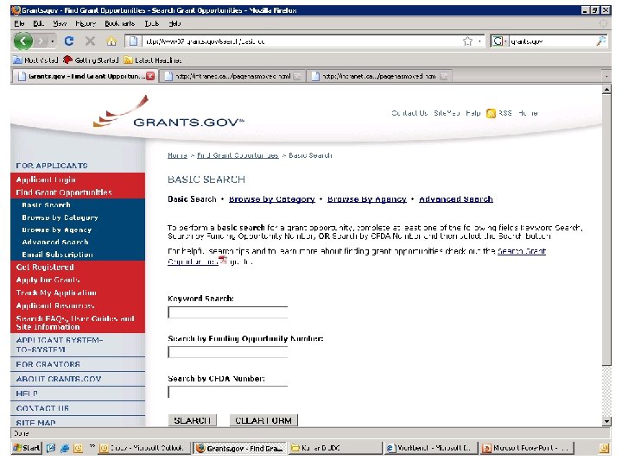Reload the page with the refresh icon
622x466 pixels.
click(x=69, y=41)
